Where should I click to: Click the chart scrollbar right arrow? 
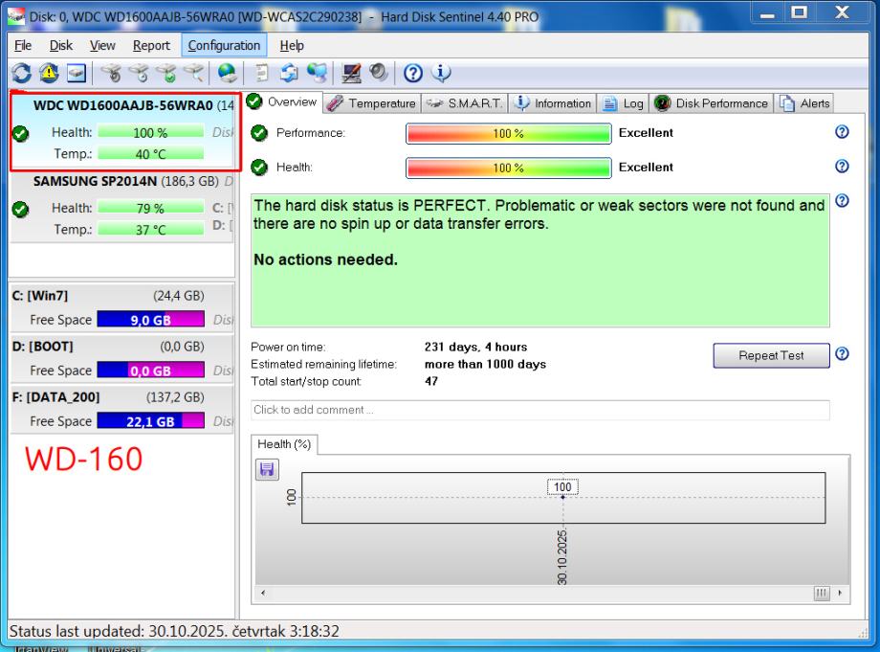[x=840, y=593]
